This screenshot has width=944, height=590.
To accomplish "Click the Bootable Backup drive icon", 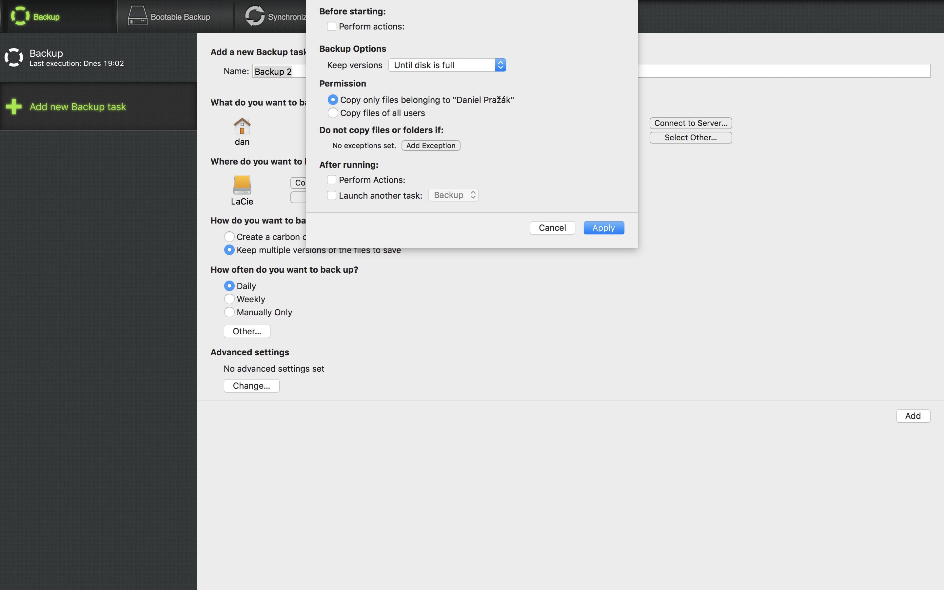I will (137, 16).
